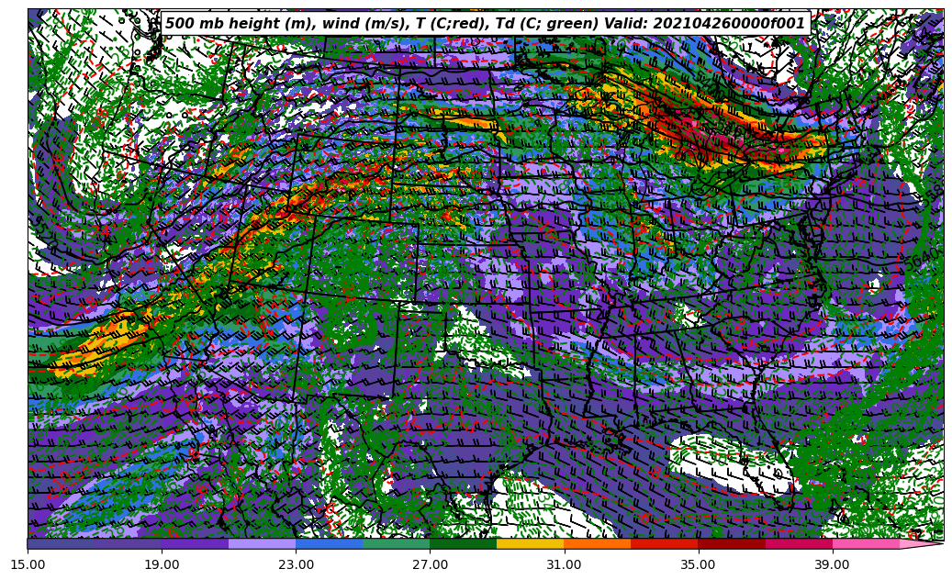This screenshot has height=580, width=952.
Task: Pick the teal green colorbar segment
Action: 396,543
